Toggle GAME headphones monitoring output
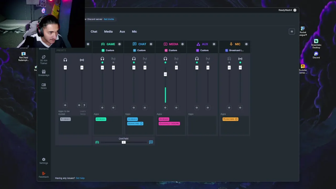Image resolution: width=336 pixels, height=189 pixels. coord(102,59)
